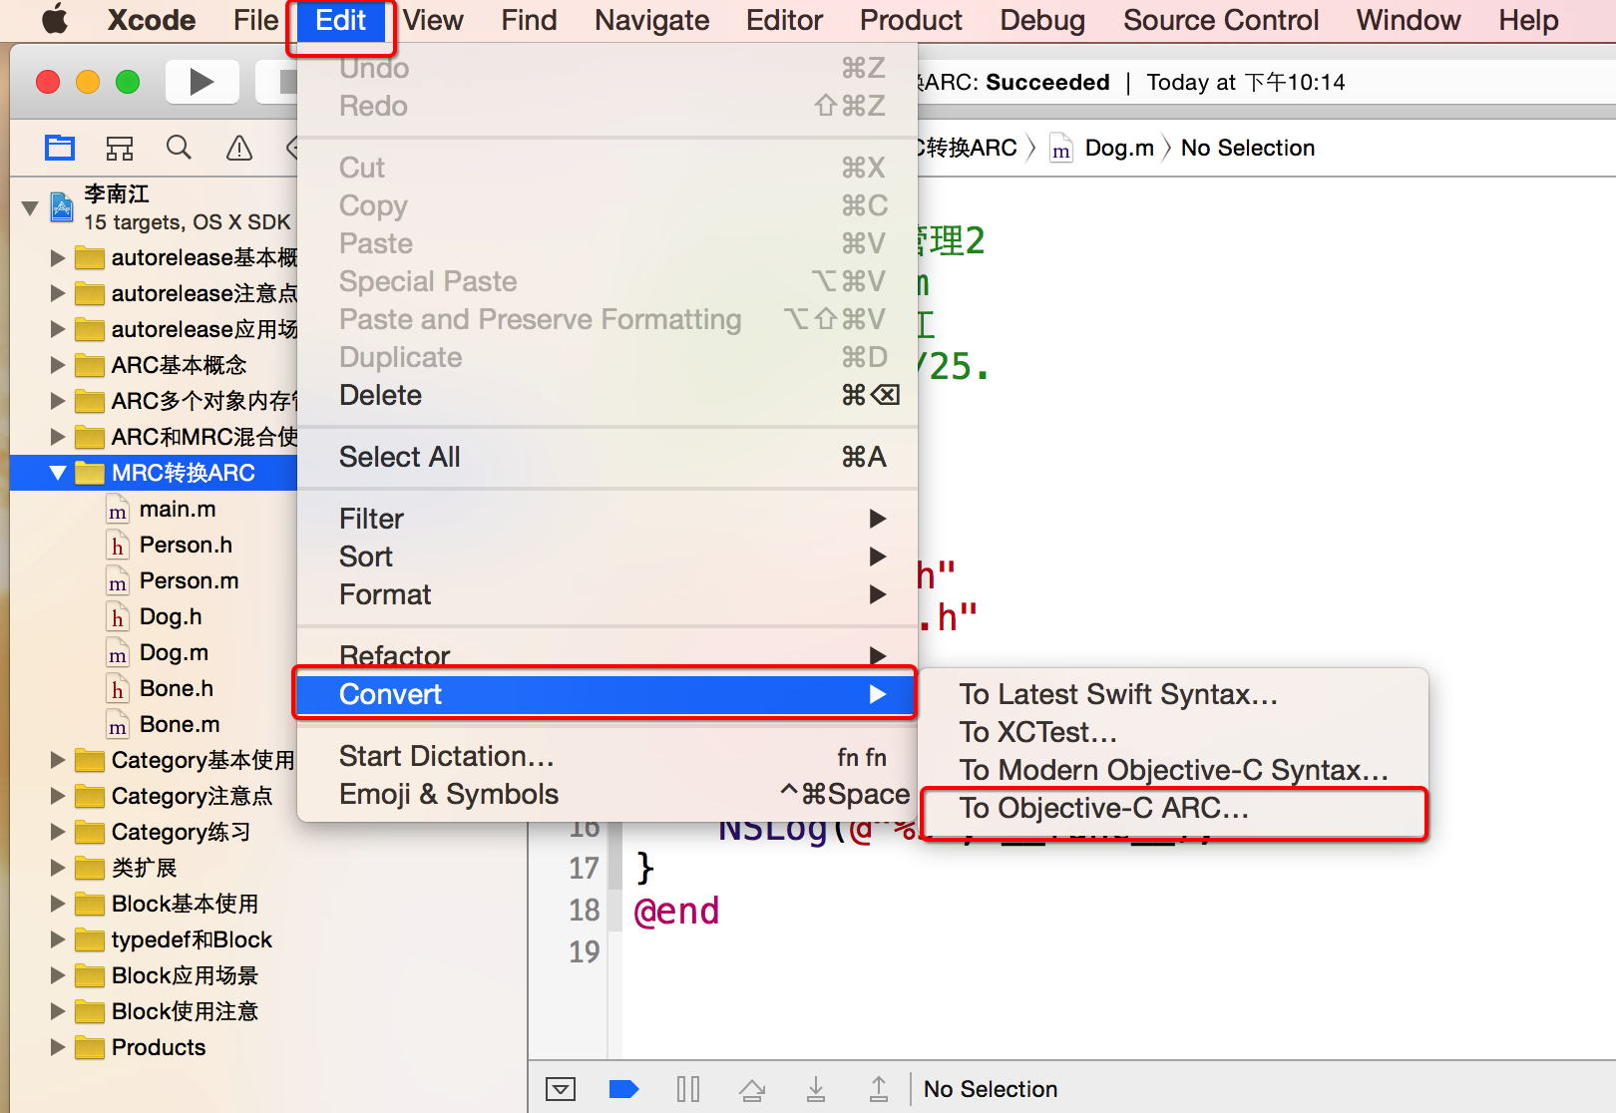The width and height of the screenshot is (1616, 1113).
Task: Open the Find menu
Action: pyautogui.click(x=529, y=20)
